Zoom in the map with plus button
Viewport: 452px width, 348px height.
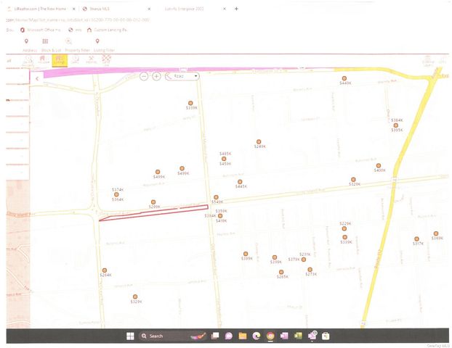coord(156,75)
